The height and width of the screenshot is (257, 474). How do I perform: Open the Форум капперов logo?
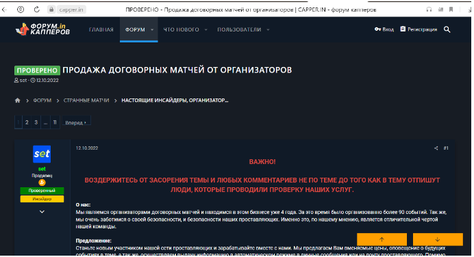[x=42, y=29]
